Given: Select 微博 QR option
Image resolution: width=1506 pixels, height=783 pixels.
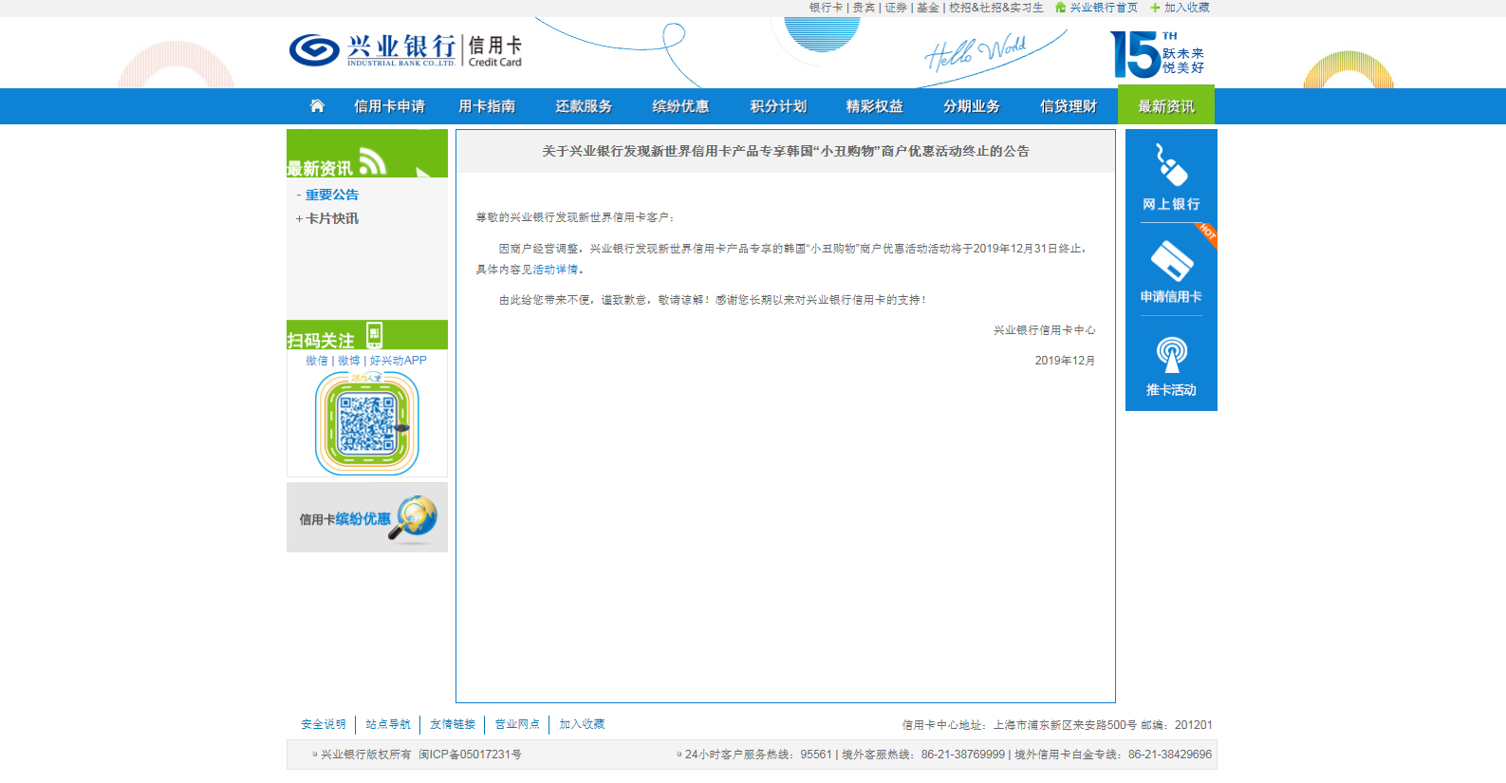Looking at the screenshot, I should pyautogui.click(x=348, y=361).
